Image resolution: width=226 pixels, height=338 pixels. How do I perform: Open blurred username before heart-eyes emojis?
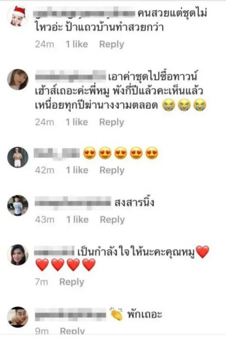[x=57, y=153]
